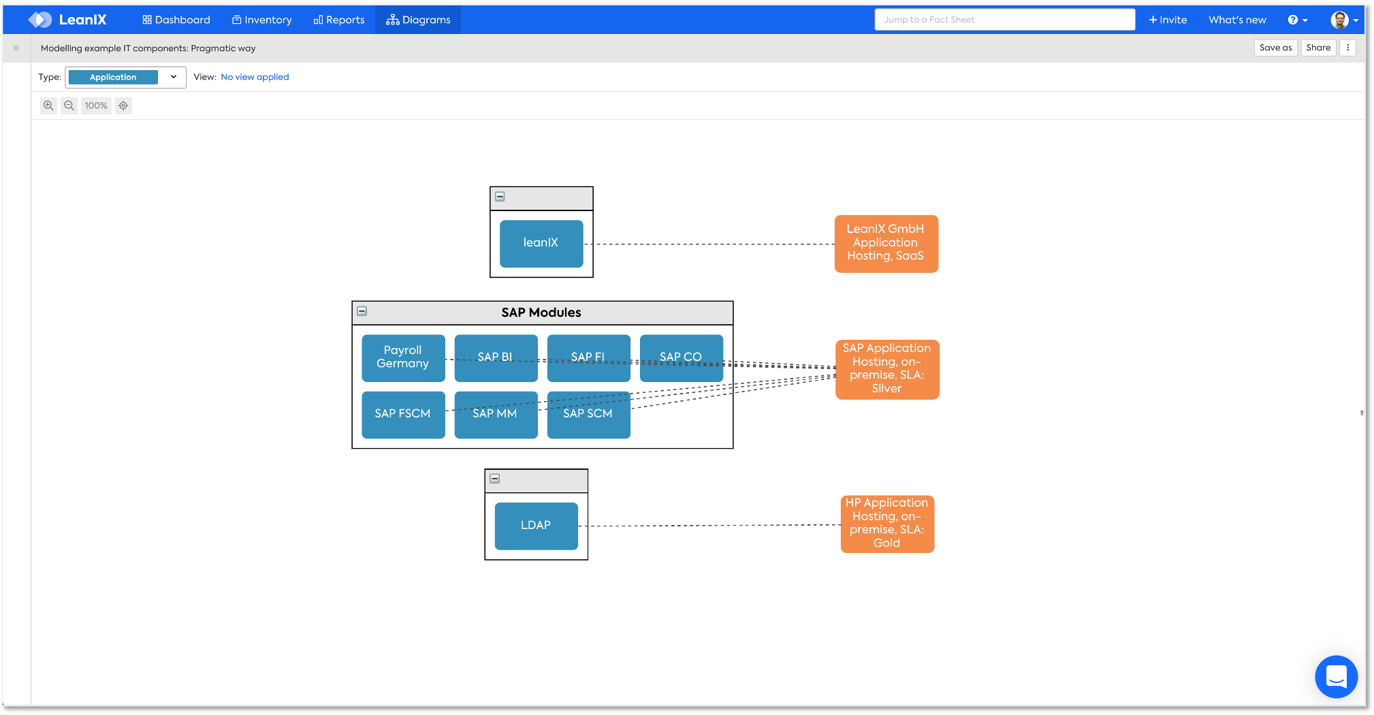Collapse the SAP Modules container
This screenshot has height=715, width=1374.
362,311
